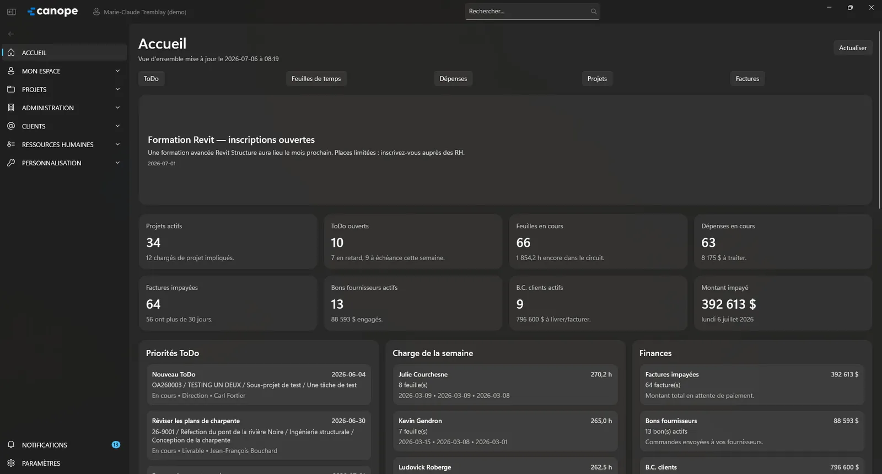Open Réviser les plans de charpente item
Image resolution: width=882 pixels, height=474 pixels.
coord(259,435)
